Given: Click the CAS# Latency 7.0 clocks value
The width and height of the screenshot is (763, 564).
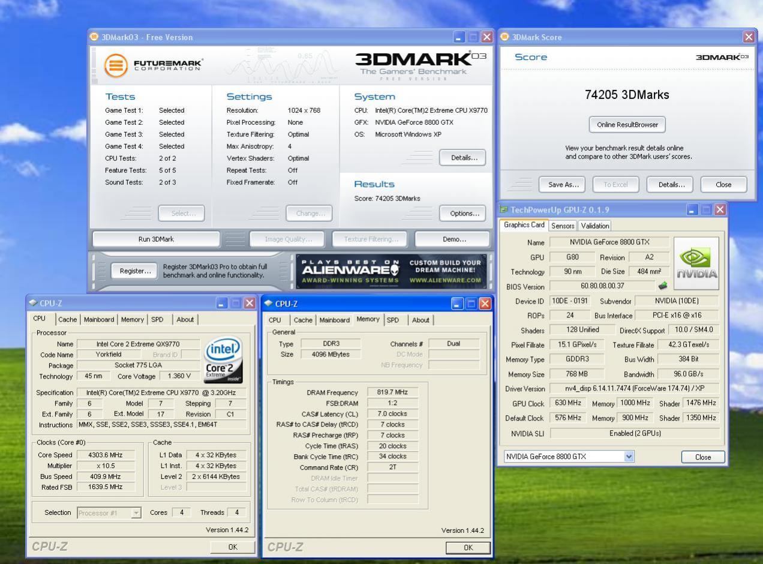Looking at the screenshot, I should [x=393, y=414].
